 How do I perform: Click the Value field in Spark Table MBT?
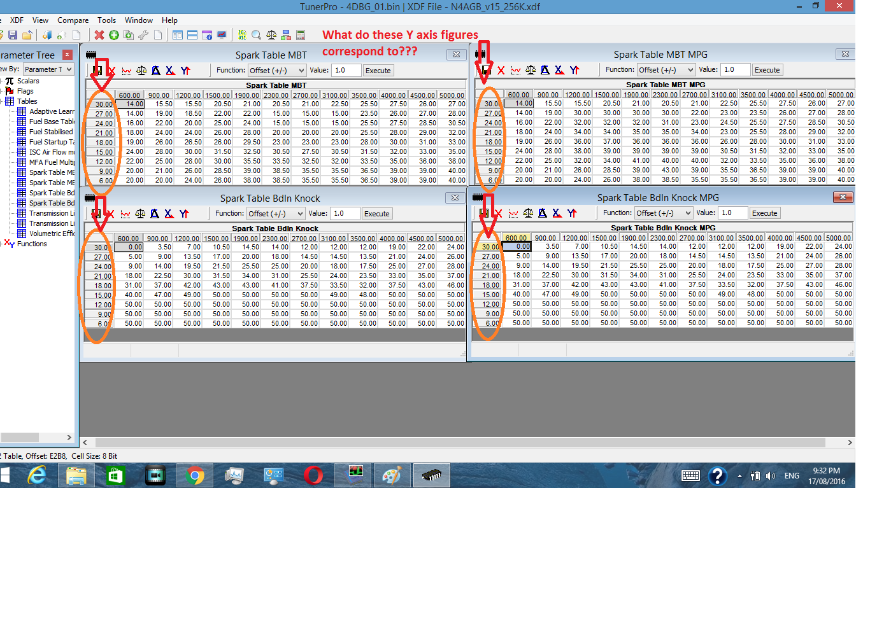[x=347, y=71]
